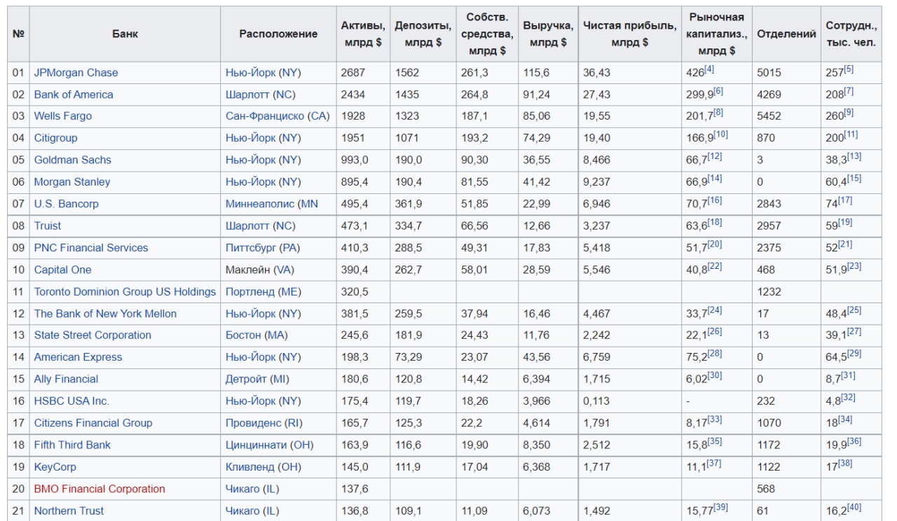The width and height of the screenshot is (897, 521).
Task: Open footnote [6] beside 299,9
Action: click(718, 91)
